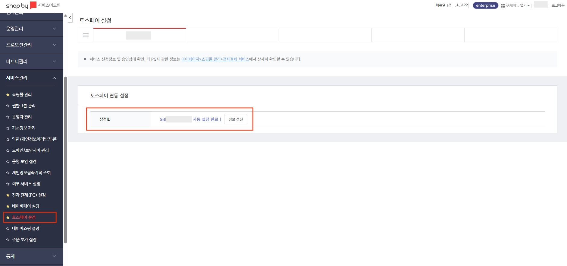Click the shop by logo
567x266 pixels.
point(21,5)
